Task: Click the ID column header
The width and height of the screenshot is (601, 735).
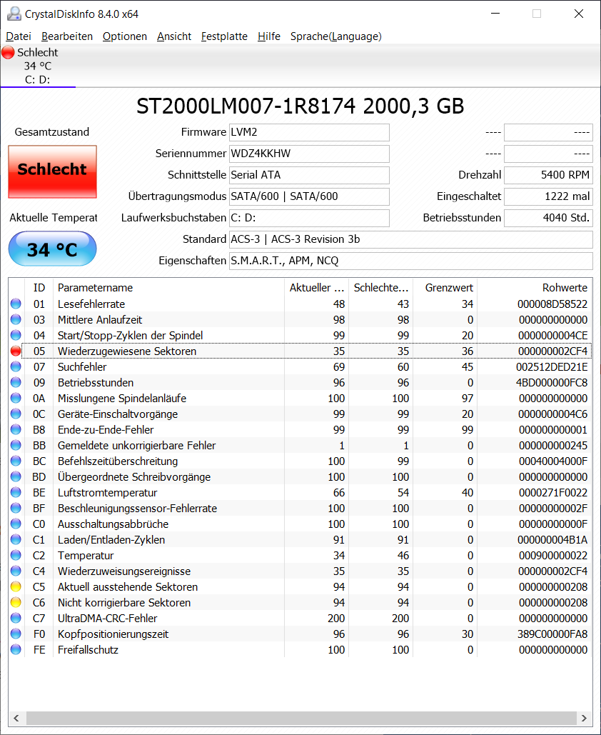Action: (x=39, y=287)
